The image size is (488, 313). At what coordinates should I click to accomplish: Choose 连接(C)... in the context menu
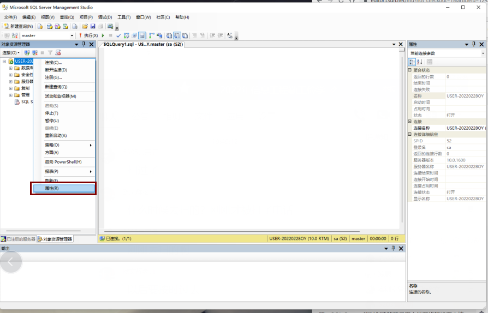pos(64,63)
